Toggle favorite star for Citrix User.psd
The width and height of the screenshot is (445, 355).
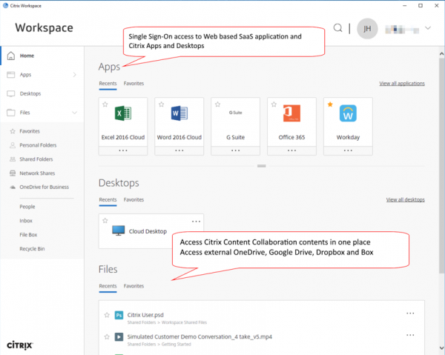pyautogui.click(x=107, y=314)
